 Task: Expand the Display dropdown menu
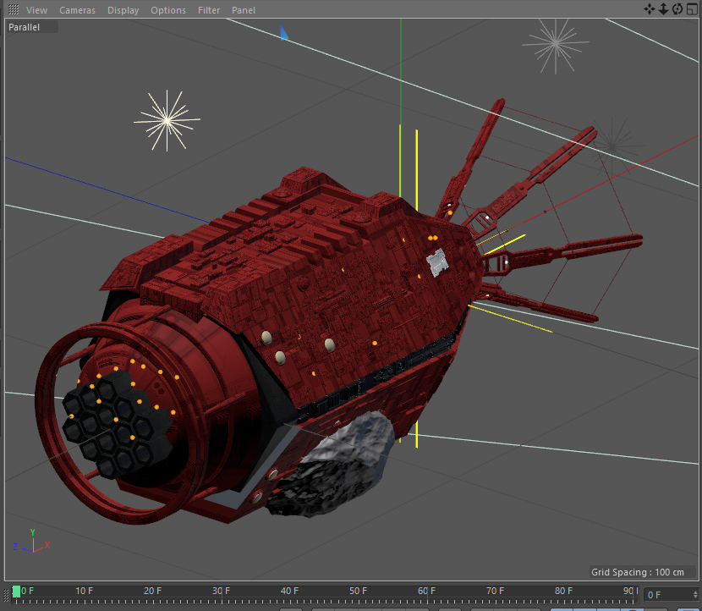pos(123,10)
